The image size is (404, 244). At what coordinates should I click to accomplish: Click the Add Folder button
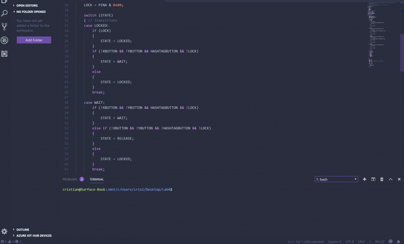[x=34, y=40]
